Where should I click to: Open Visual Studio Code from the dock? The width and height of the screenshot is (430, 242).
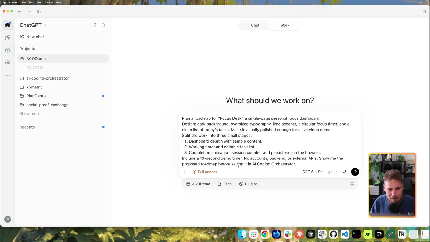click(345, 234)
